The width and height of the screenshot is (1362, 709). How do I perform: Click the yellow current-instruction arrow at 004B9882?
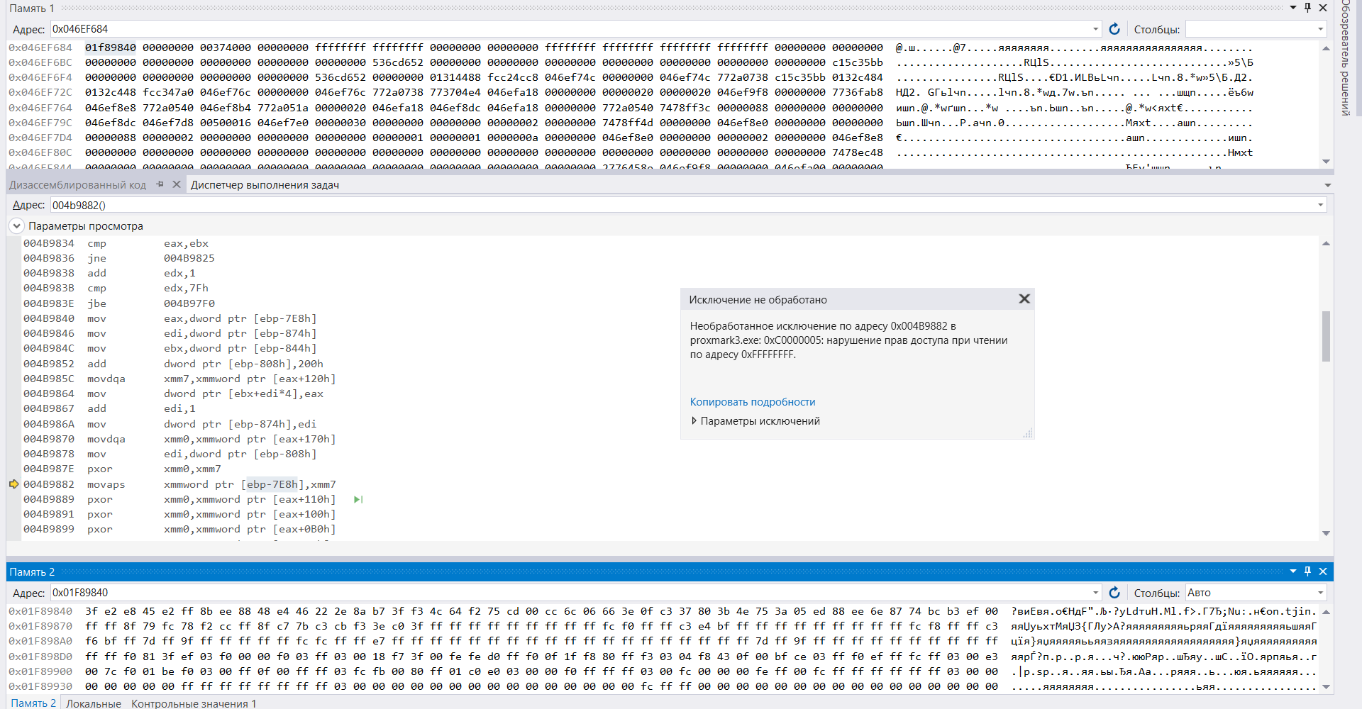coord(13,484)
